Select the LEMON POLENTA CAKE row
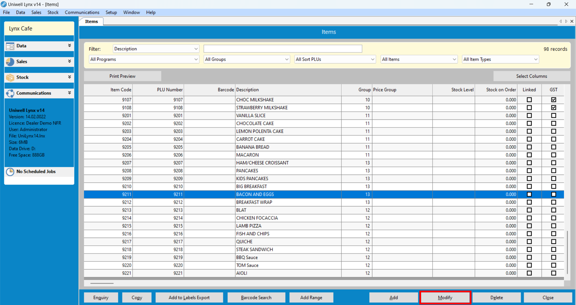Viewport: 576px width, 305px height. click(324, 131)
